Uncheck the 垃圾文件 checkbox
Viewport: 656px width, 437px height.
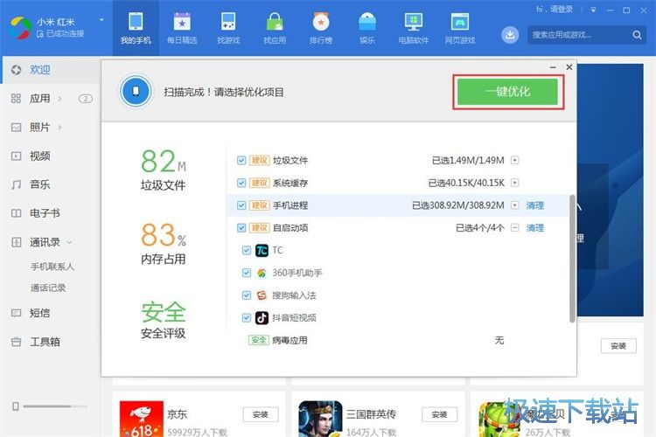click(241, 160)
